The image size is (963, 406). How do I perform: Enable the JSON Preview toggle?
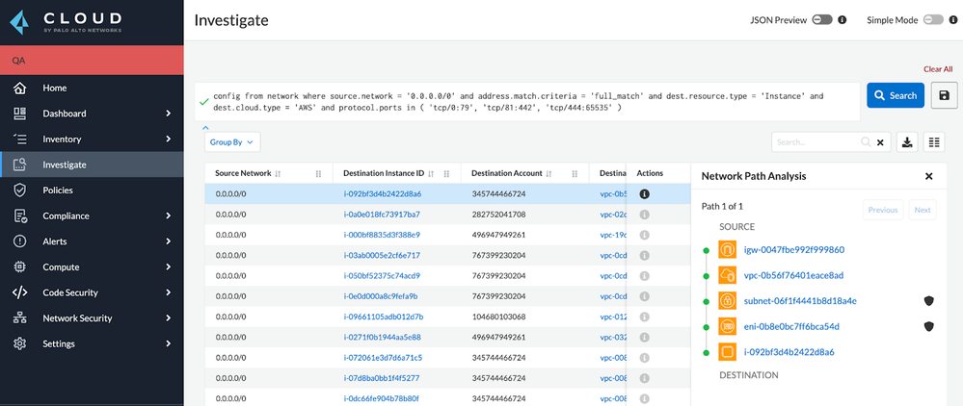(x=822, y=19)
